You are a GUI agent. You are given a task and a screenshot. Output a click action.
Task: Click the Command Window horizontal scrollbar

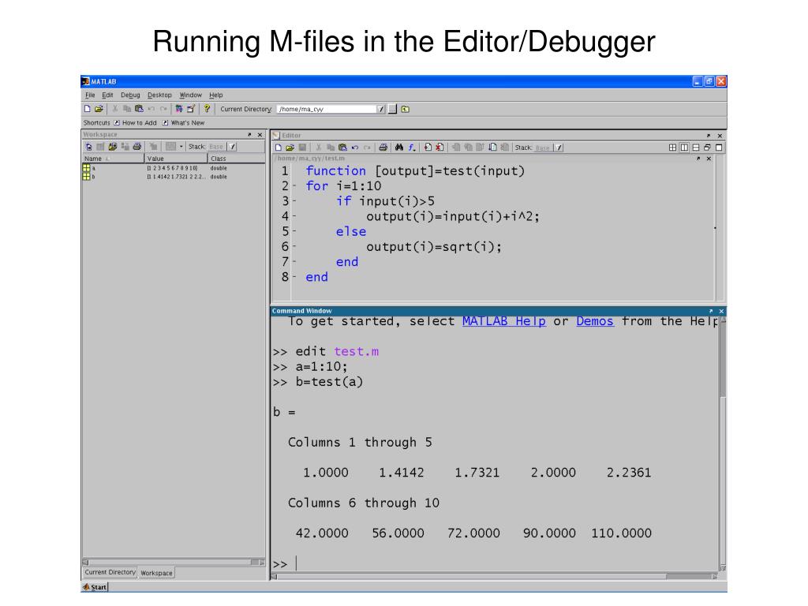coord(494,577)
